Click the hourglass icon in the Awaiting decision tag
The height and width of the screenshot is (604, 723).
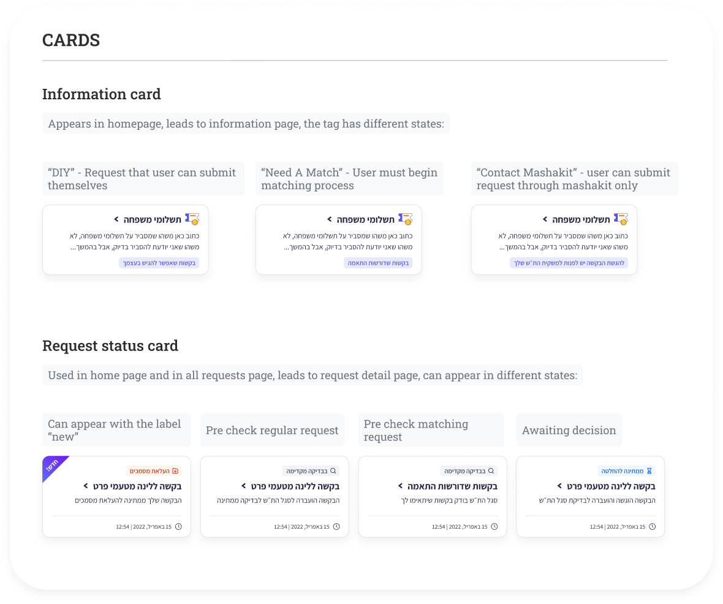[x=649, y=471]
